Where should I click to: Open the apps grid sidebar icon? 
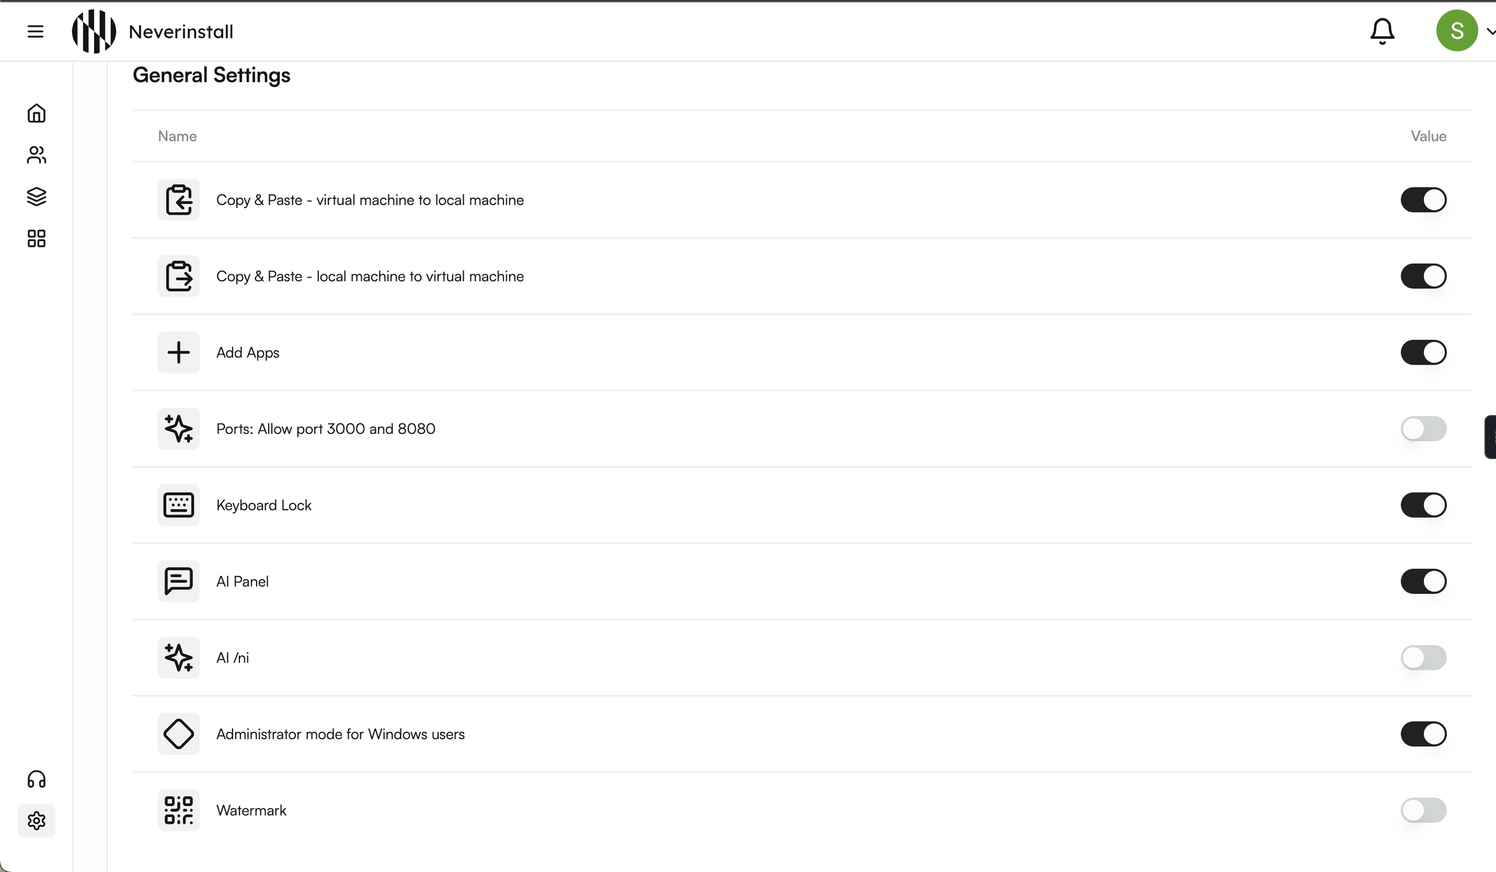[36, 238]
